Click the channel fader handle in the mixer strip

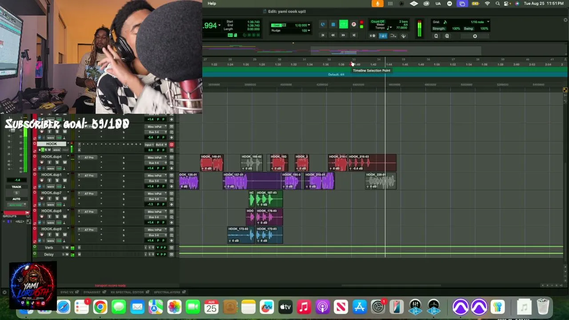pyautogui.click(x=12, y=130)
